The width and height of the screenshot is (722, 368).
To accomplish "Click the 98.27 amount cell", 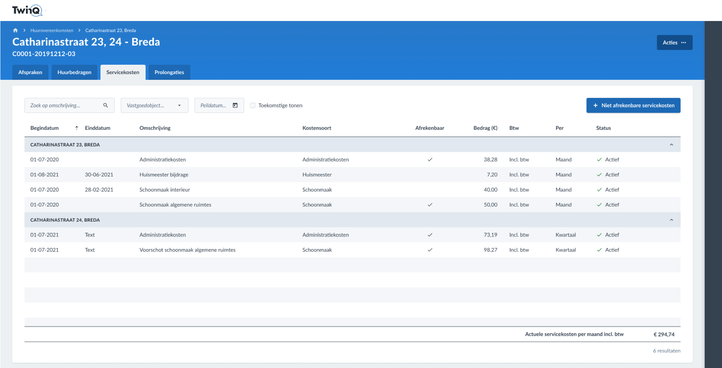I will pos(491,250).
